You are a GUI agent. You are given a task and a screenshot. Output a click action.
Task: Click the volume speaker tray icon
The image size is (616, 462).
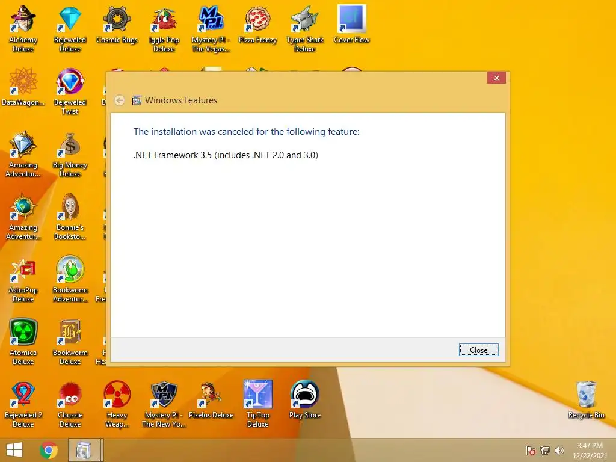point(559,451)
